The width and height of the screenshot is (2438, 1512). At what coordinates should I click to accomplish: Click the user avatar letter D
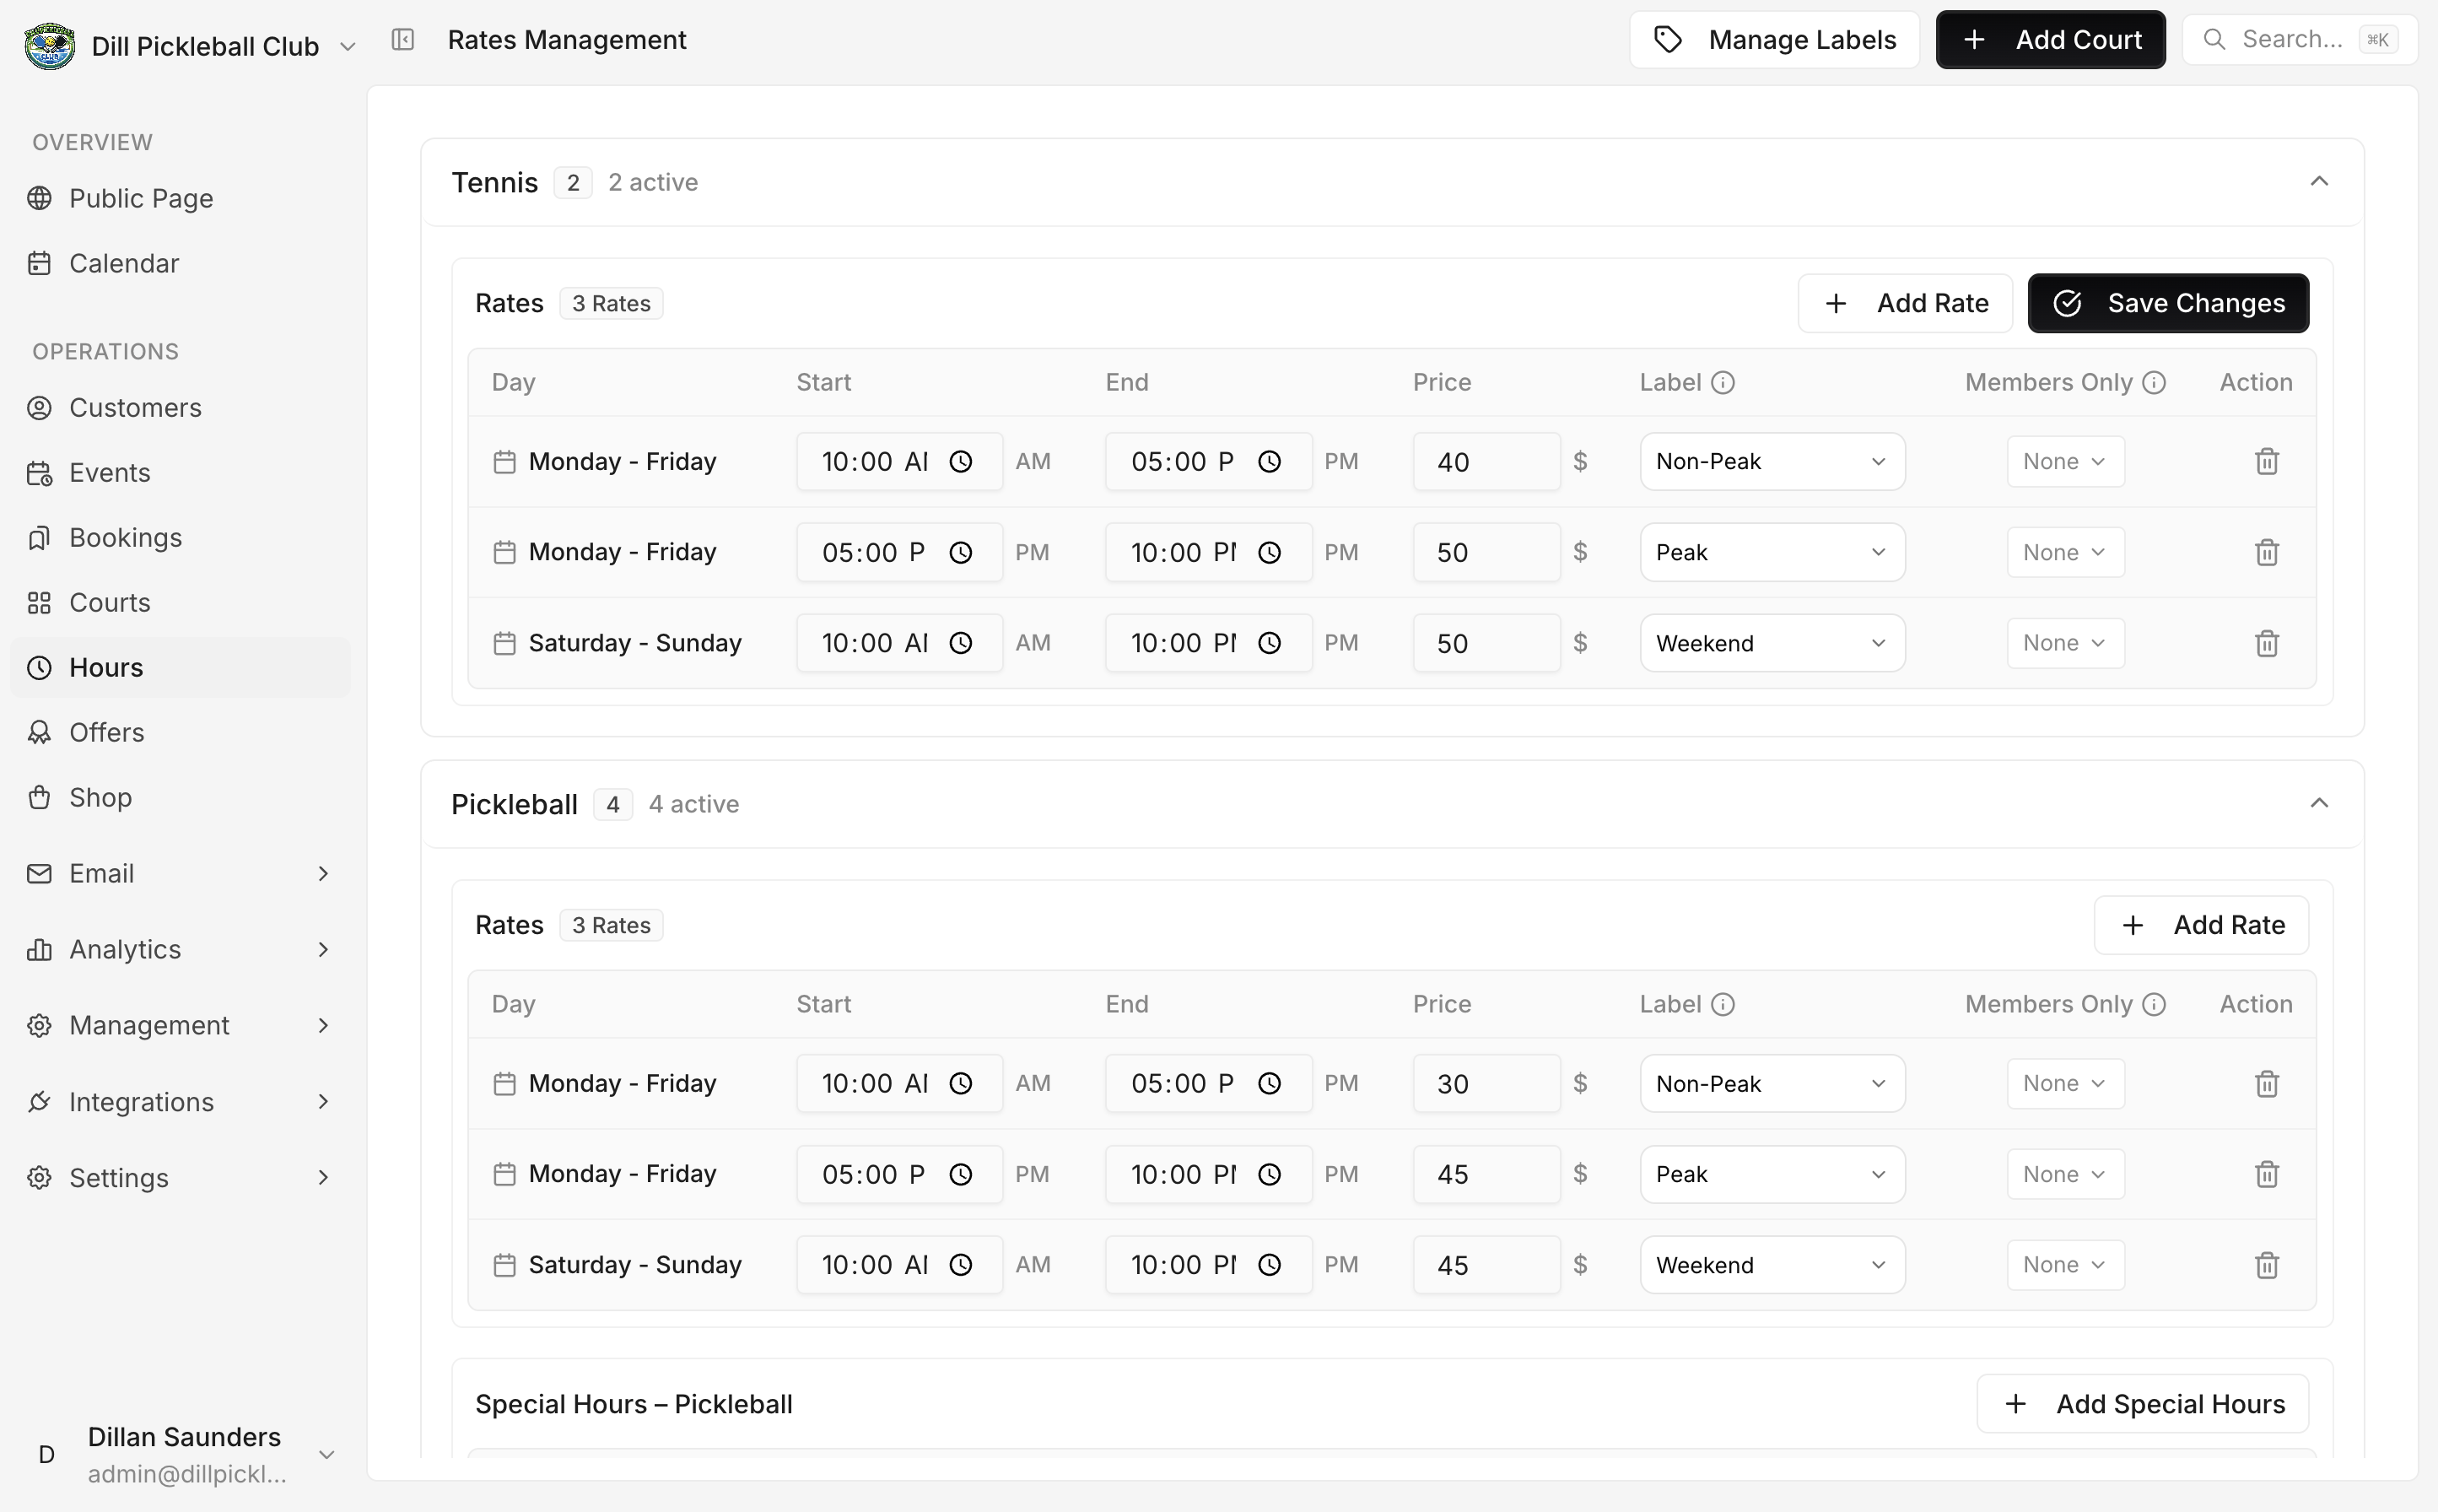[x=46, y=1454]
